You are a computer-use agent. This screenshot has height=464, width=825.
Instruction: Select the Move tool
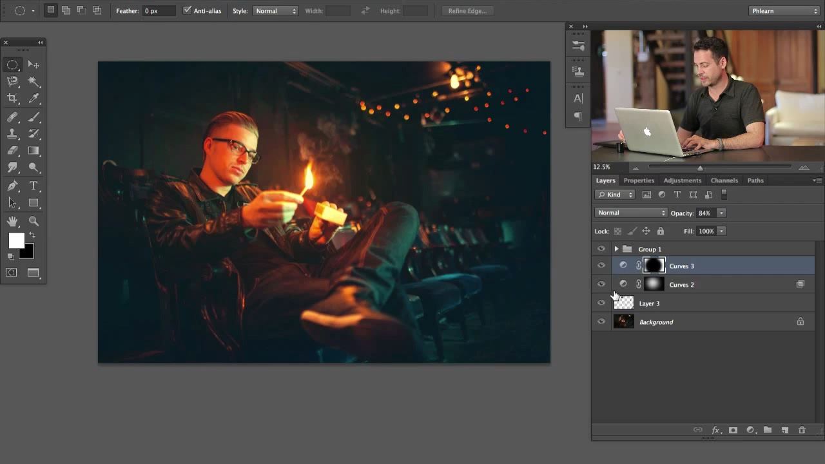pyautogui.click(x=34, y=64)
